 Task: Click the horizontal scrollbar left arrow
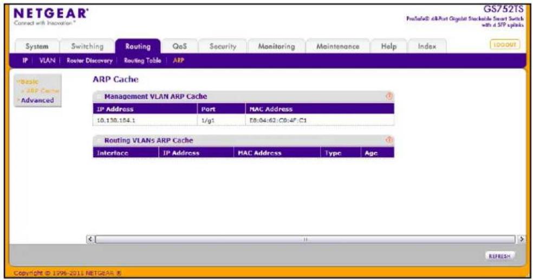point(90,239)
